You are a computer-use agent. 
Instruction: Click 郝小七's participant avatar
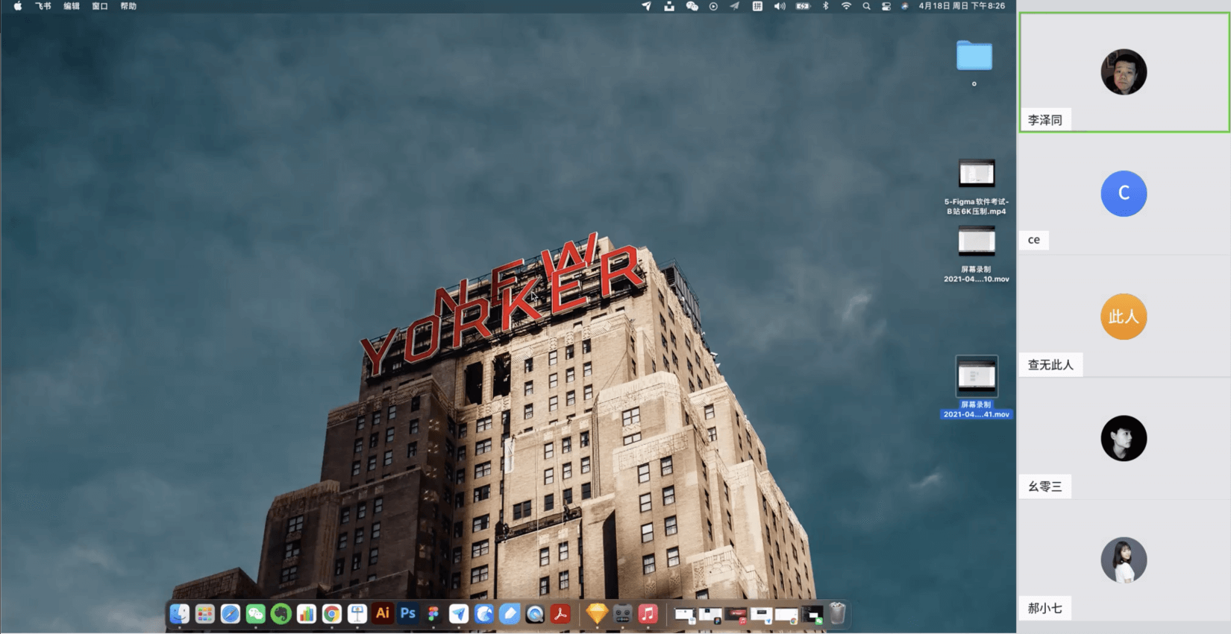(x=1124, y=560)
